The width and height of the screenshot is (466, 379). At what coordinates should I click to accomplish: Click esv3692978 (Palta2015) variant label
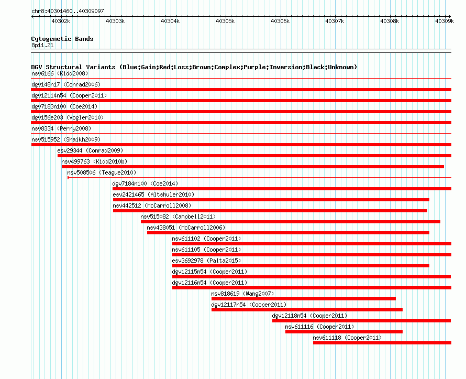[x=206, y=261]
